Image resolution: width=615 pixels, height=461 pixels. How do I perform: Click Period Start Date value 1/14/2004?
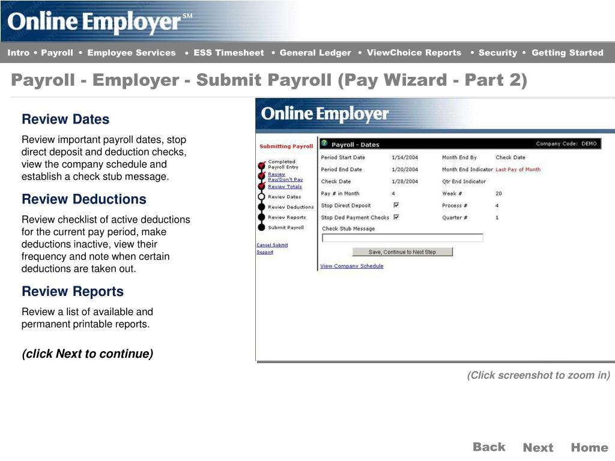(x=405, y=157)
